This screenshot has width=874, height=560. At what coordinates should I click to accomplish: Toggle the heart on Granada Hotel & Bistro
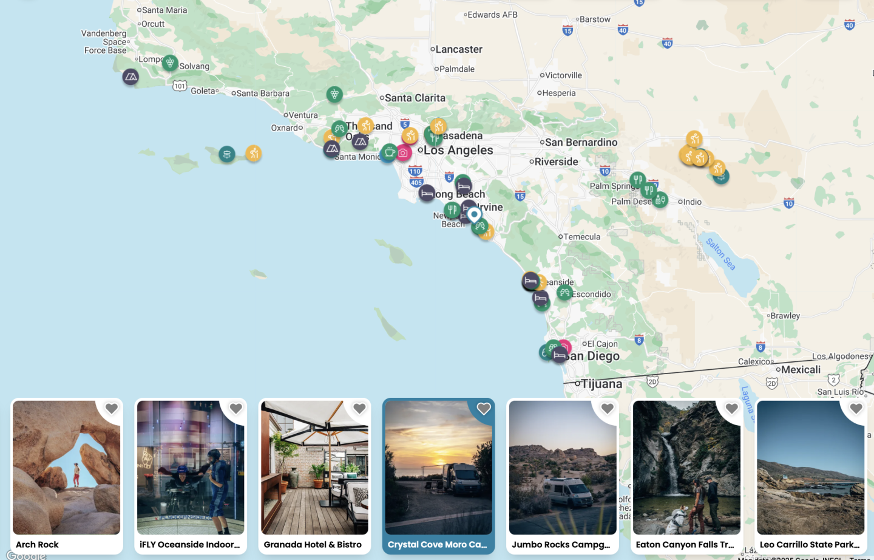[359, 409]
